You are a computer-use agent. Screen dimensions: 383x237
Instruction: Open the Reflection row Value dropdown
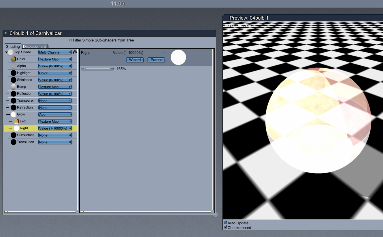coord(55,94)
